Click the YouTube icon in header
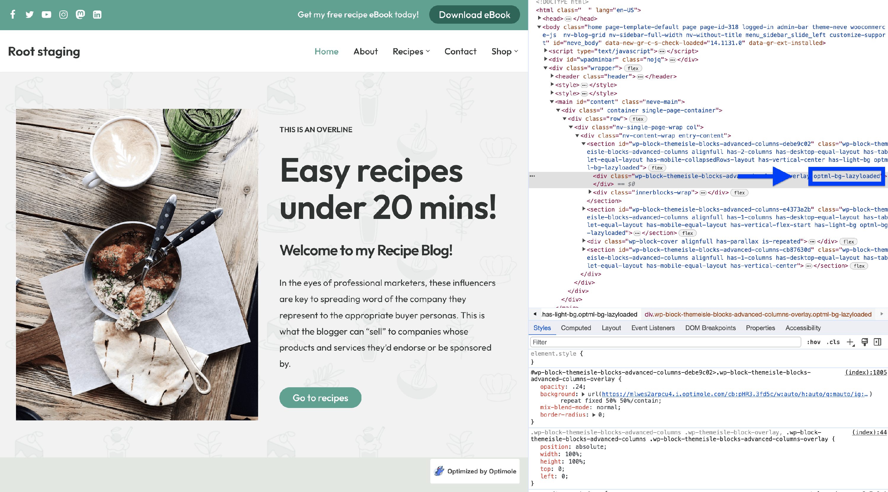The width and height of the screenshot is (888, 492). pyautogui.click(x=46, y=14)
